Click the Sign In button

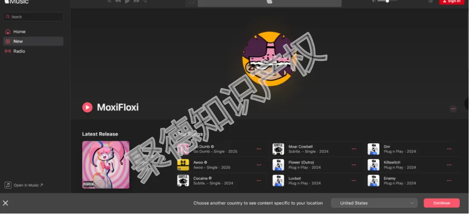tap(451, 2)
